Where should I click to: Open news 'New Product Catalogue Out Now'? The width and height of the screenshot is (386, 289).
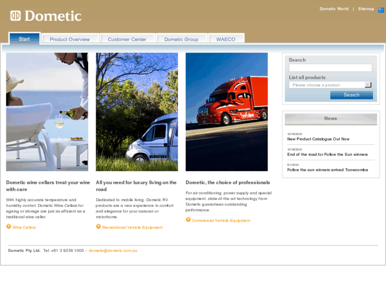[318, 139]
